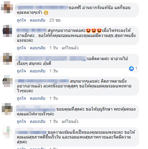Open the third commenter's profile picture

click(8, 59)
